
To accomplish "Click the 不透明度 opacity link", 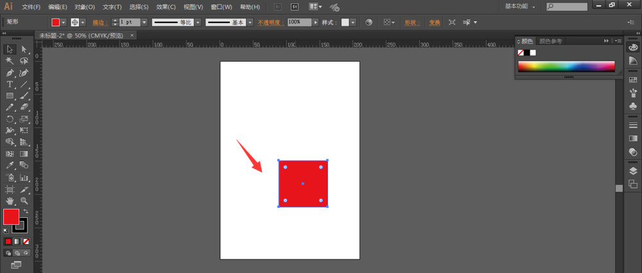I will [271, 22].
